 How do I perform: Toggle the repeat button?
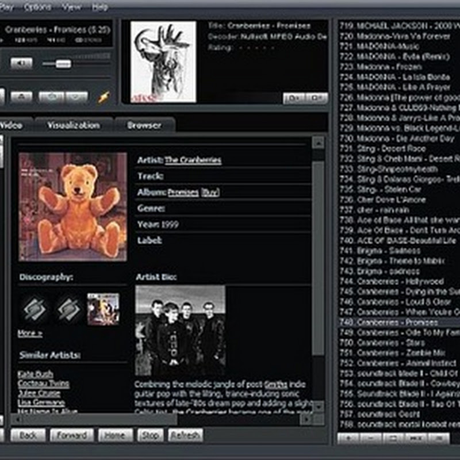pos(76,97)
